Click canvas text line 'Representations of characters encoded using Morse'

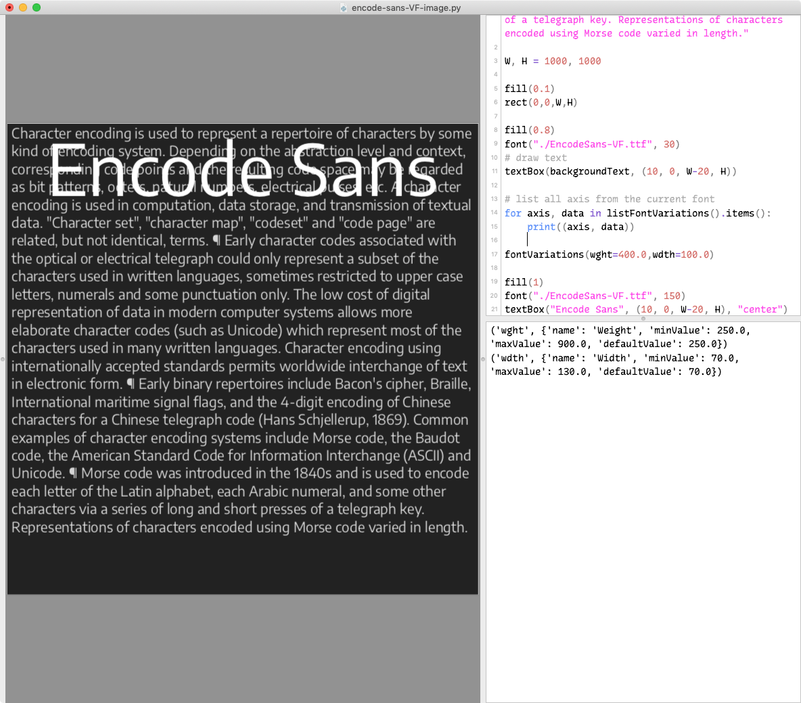click(239, 527)
